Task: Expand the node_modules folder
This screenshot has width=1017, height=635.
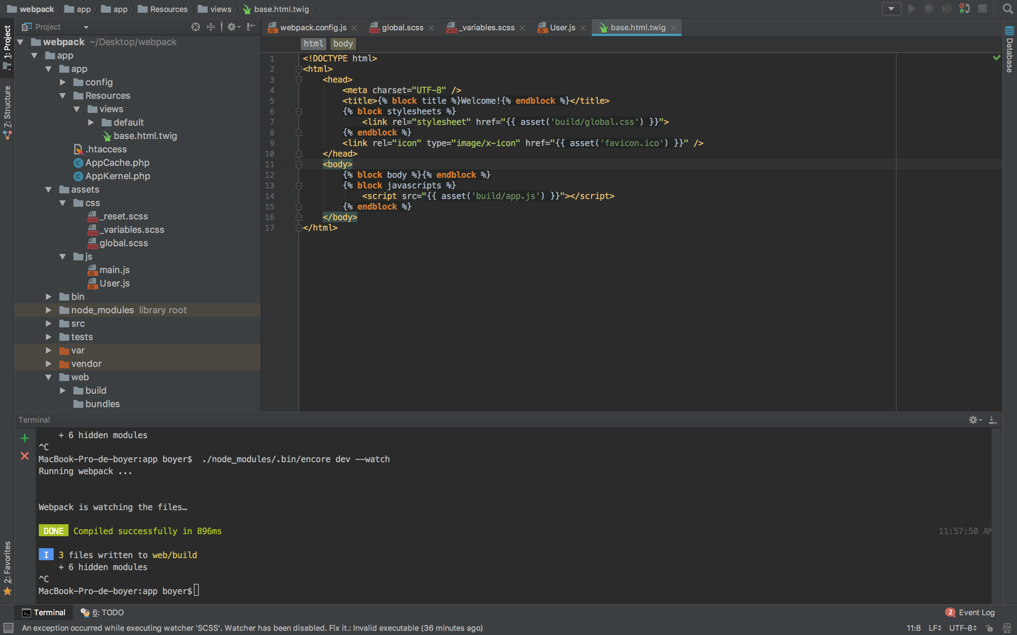Action: tap(49, 310)
